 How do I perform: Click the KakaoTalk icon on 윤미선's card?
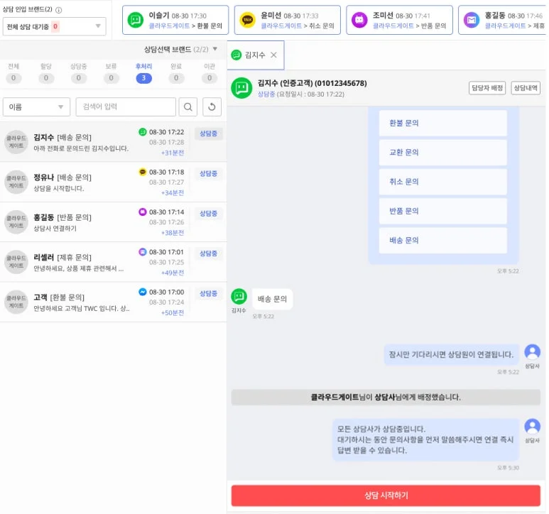[x=248, y=20]
